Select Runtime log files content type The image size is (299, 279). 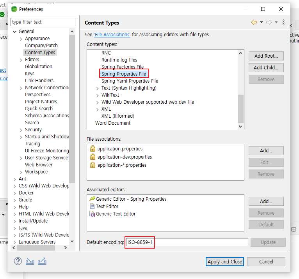(119, 60)
